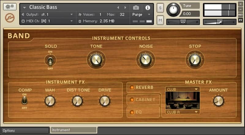This screenshot has height=135, width=245.
Task: Switch to the Options tab
Action: pos(24,131)
